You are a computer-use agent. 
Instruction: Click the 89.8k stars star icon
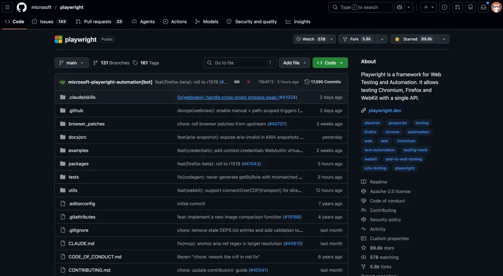pyautogui.click(x=363, y=248)
